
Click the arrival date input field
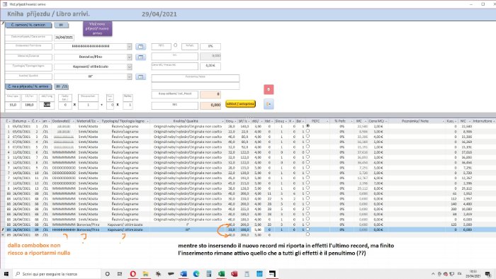64,38
